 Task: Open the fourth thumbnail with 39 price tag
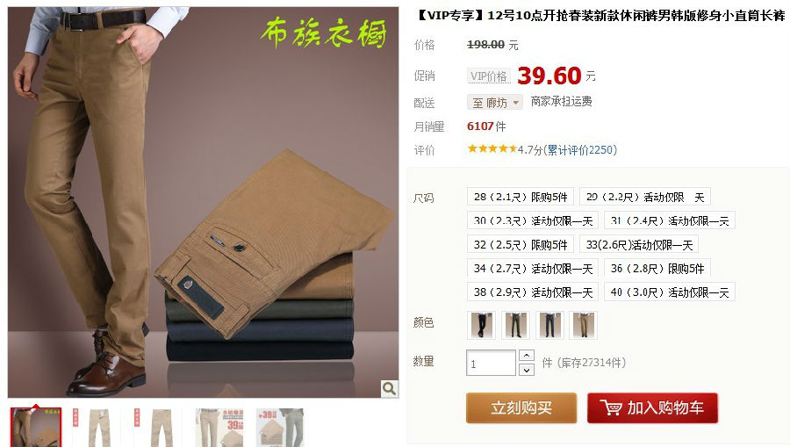point(219,427)
